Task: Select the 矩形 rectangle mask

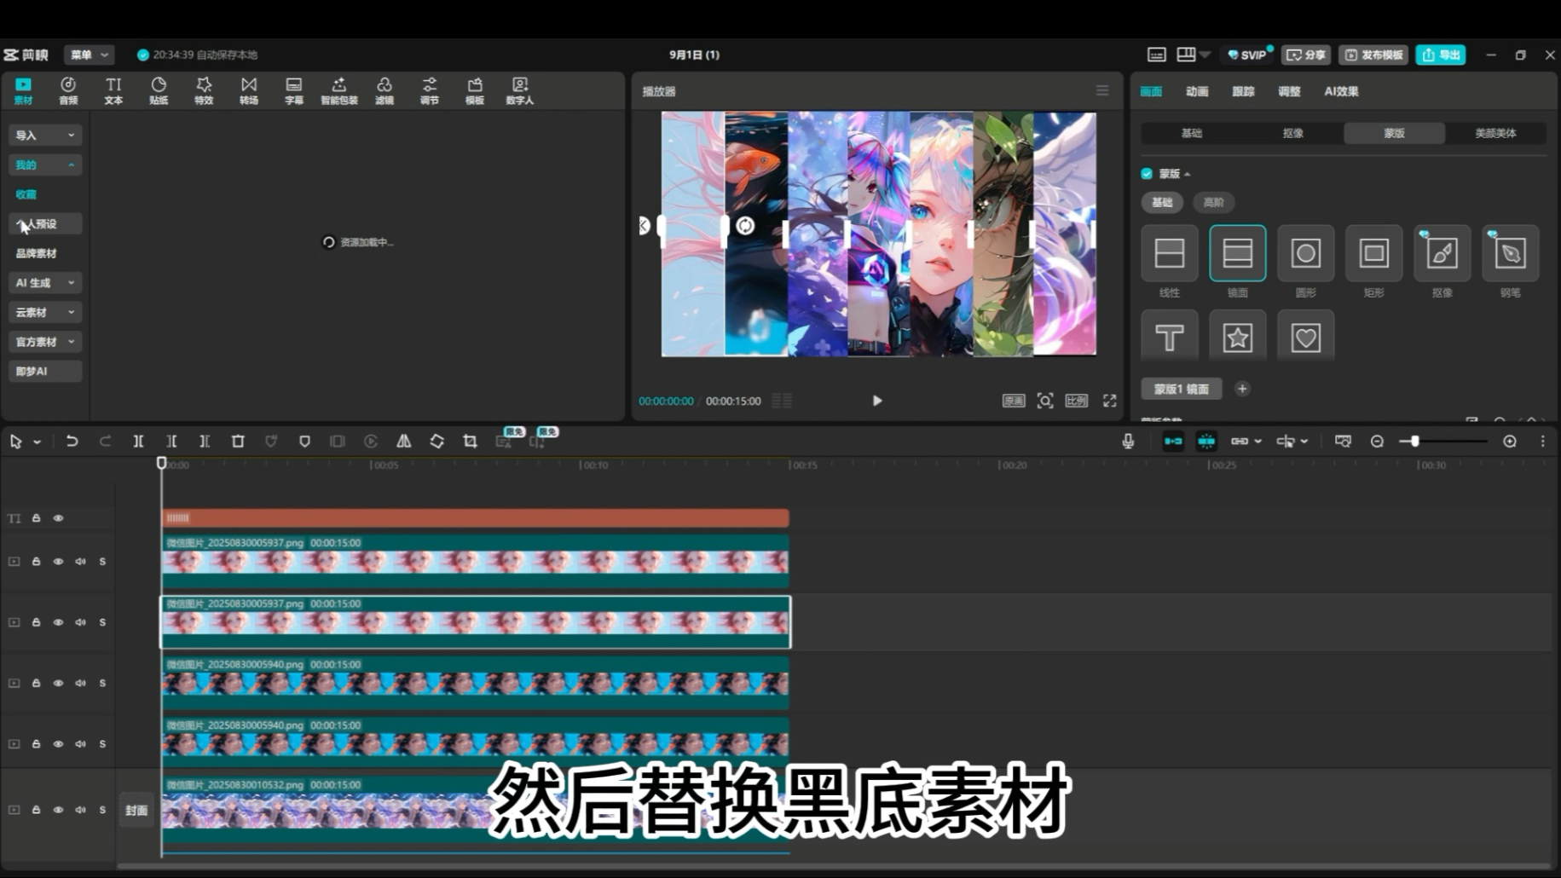Action: pos(1374,253)
